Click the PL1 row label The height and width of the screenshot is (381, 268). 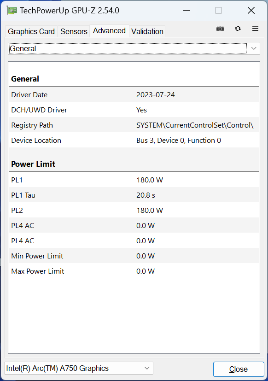click(x=17, y=180)
